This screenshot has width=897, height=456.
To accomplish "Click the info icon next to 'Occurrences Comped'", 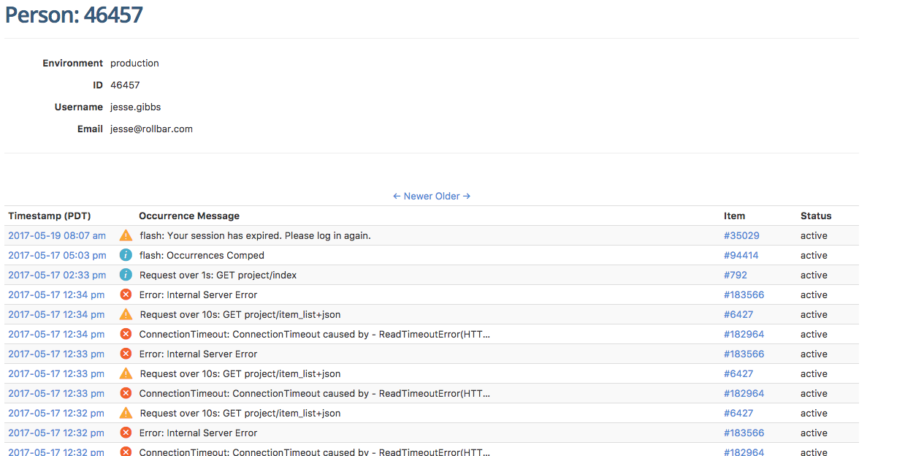I will tap(125, 255).
